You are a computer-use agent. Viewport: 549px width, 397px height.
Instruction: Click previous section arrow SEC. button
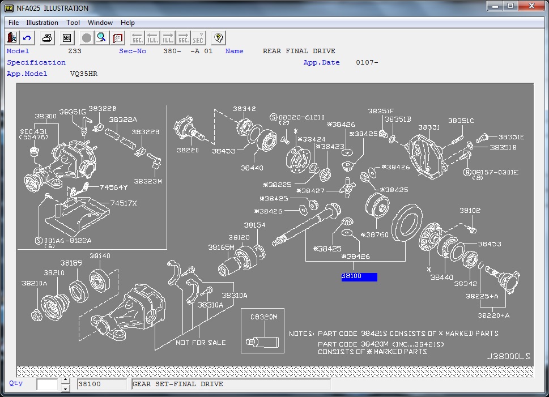tap(137, 38)
